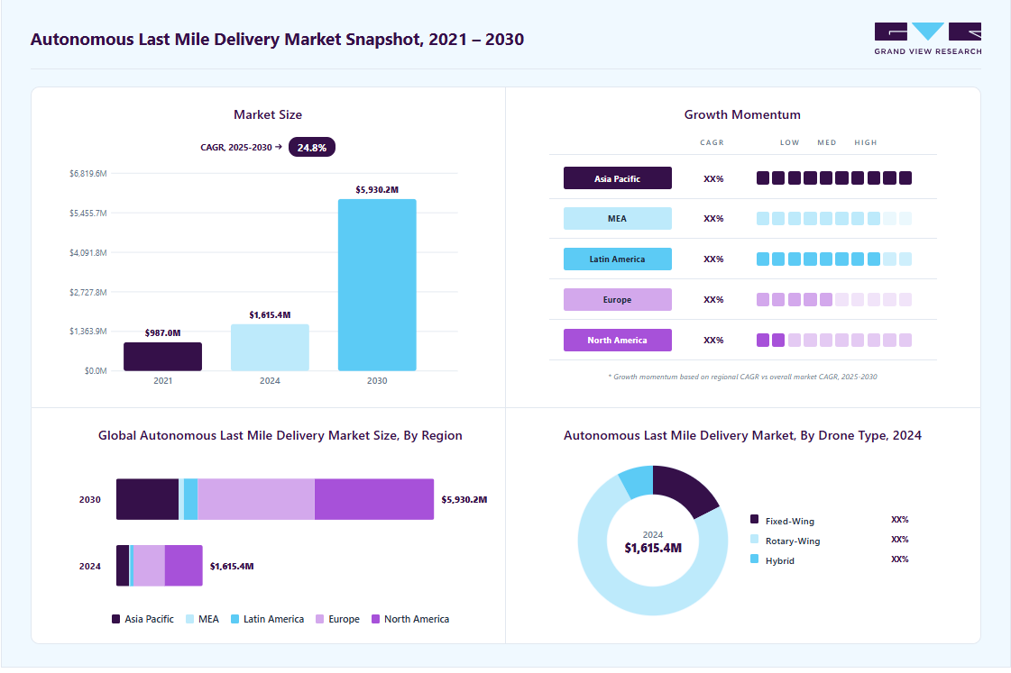Click the $6,819.6M axis label
Screen dimensions: 1011x673
pos(88,174)
